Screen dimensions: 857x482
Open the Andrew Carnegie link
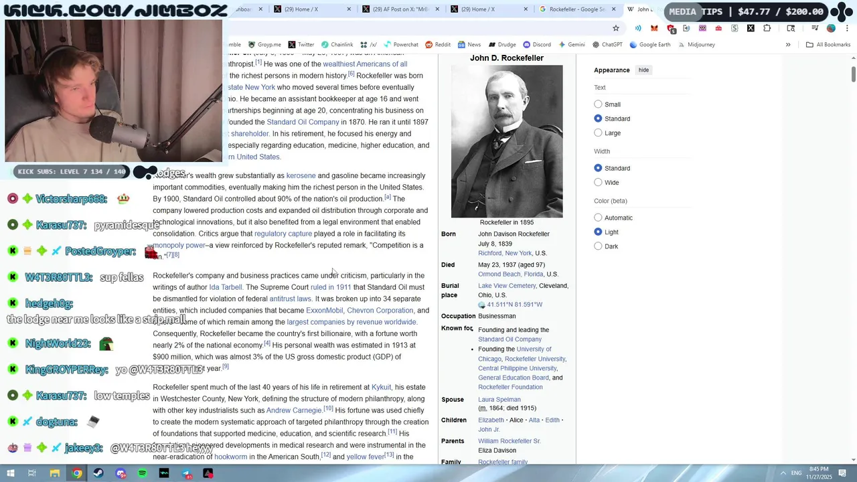pos(294,410)
